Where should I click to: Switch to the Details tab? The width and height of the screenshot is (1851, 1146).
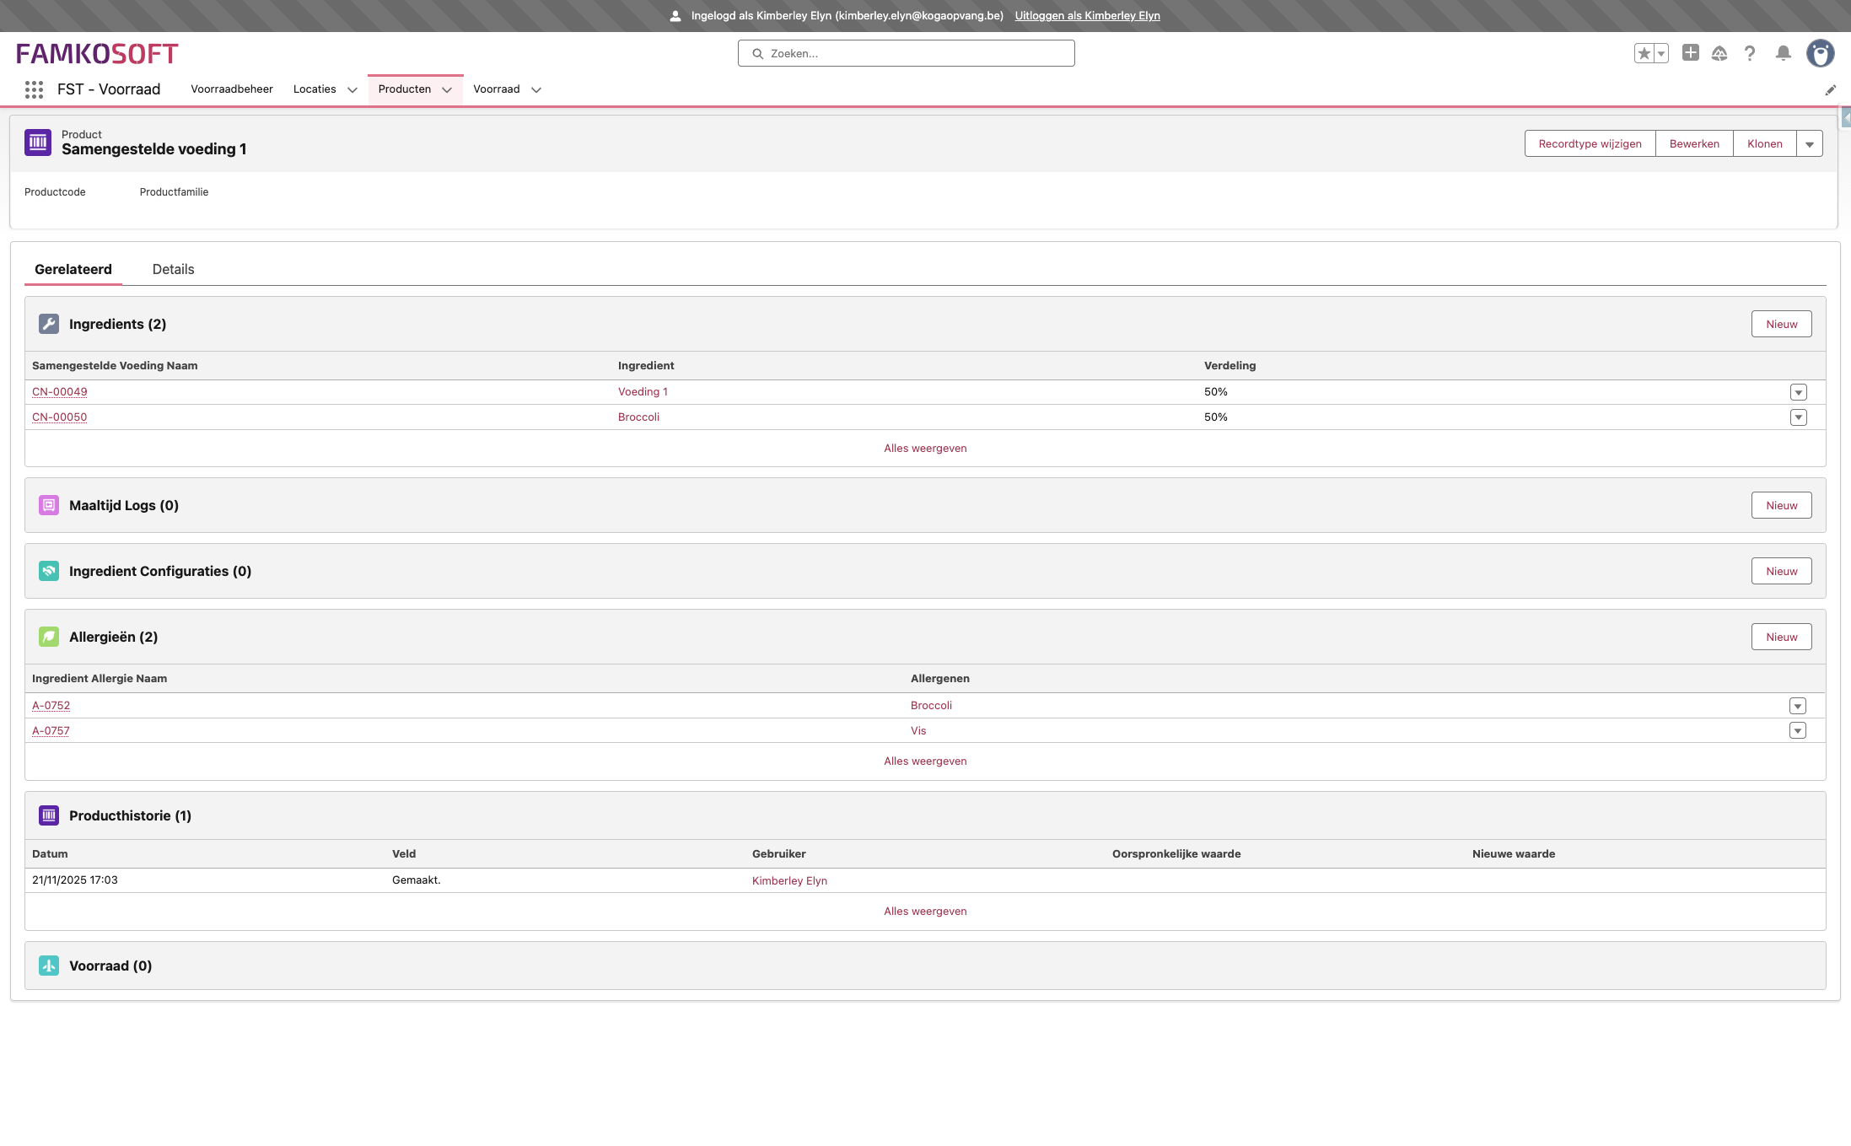173,269
